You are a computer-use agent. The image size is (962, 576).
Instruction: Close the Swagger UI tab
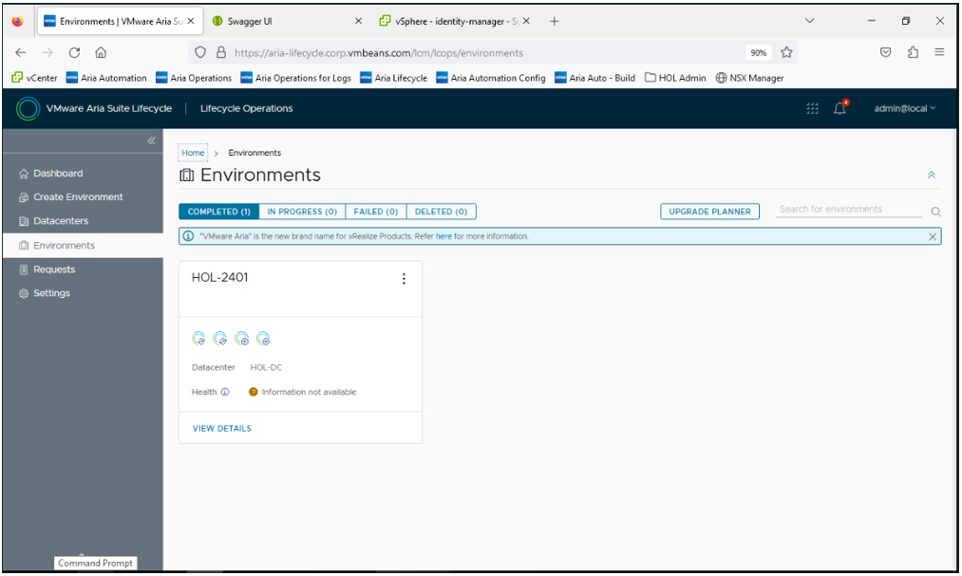tap(358, 22)
